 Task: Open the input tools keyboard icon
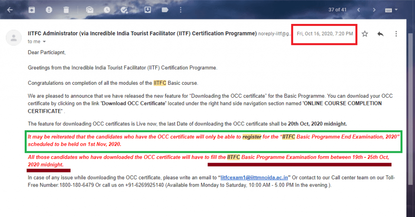pos(388,10)
